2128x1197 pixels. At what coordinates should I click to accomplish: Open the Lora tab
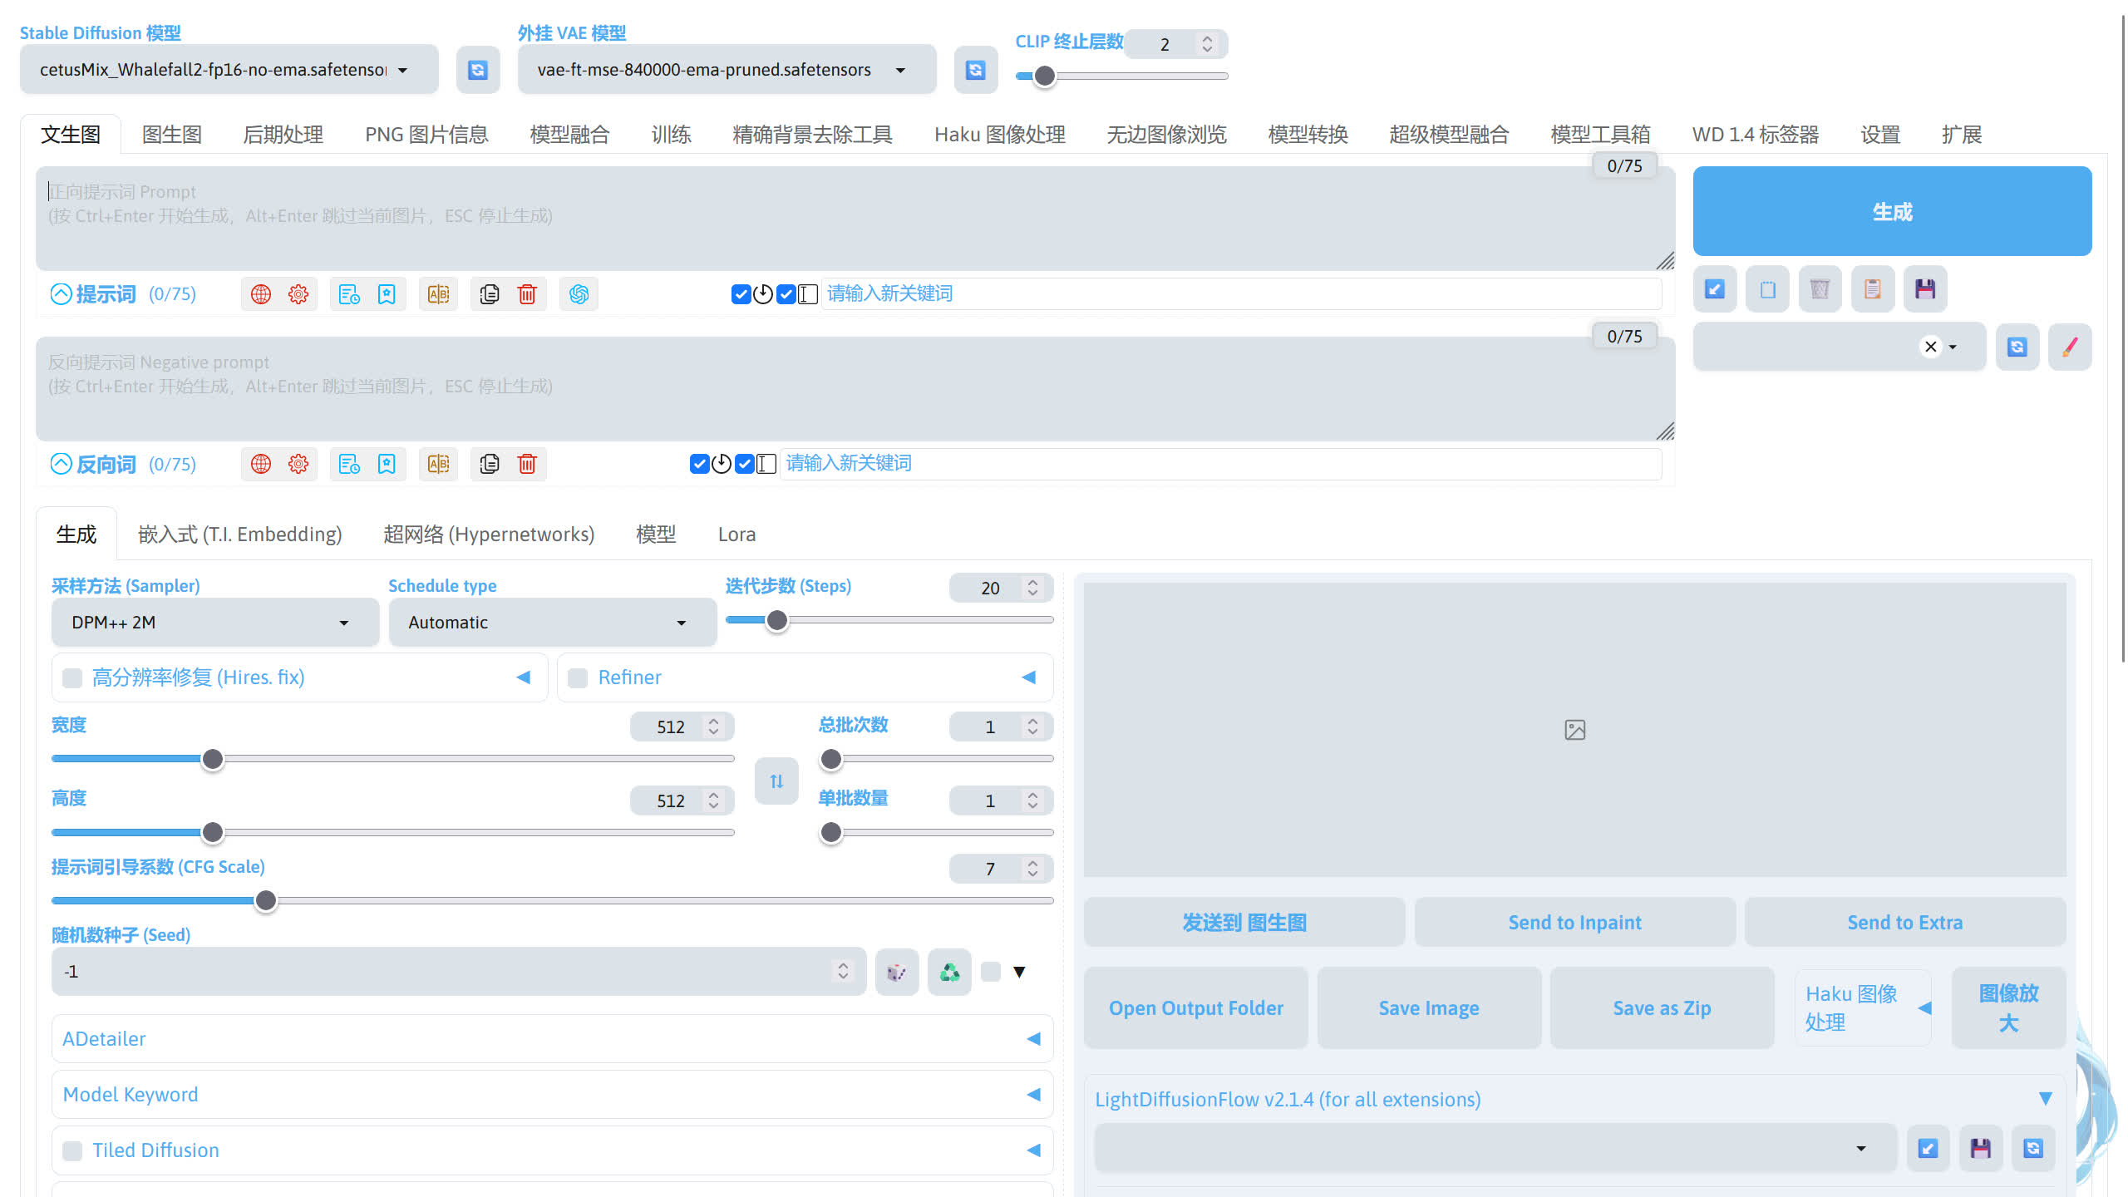(736, 534)
